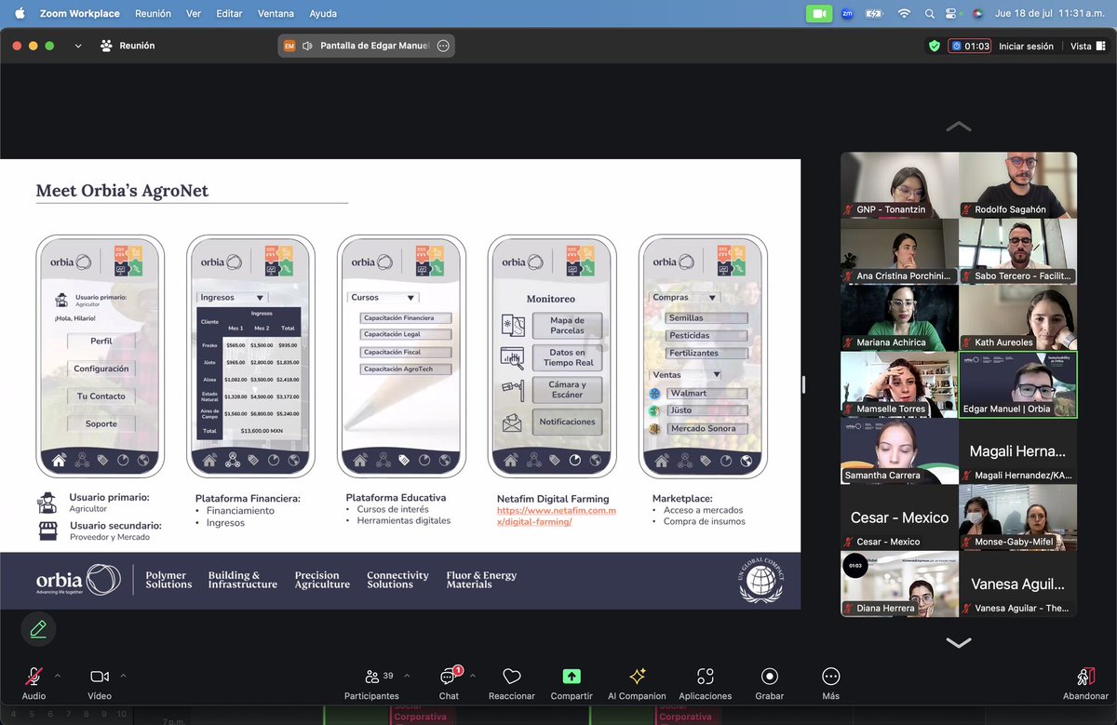Select Cesar - Mexico participant tile
Screen dimensions: 1117x725
899,517
